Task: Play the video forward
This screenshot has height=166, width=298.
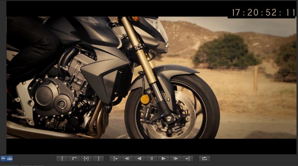Action: click(x=164, y=158)
